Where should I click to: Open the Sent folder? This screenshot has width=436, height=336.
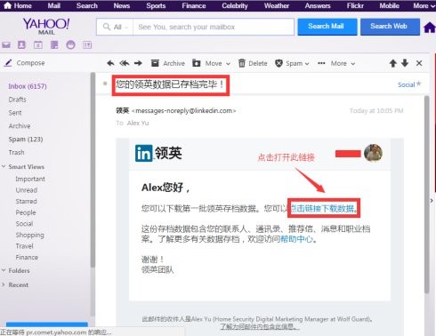[x=15, y=113]
